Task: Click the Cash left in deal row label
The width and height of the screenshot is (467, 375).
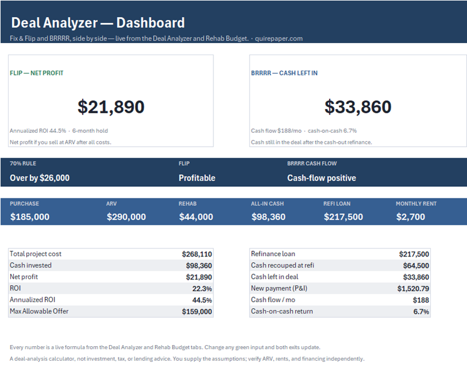Action: (x=274, y=277)
